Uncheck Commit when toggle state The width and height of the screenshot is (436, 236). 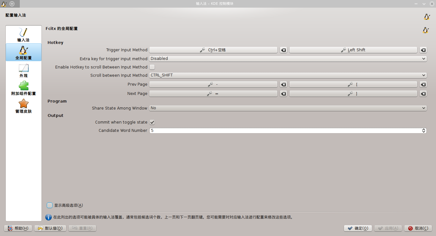tap(152, 122)
